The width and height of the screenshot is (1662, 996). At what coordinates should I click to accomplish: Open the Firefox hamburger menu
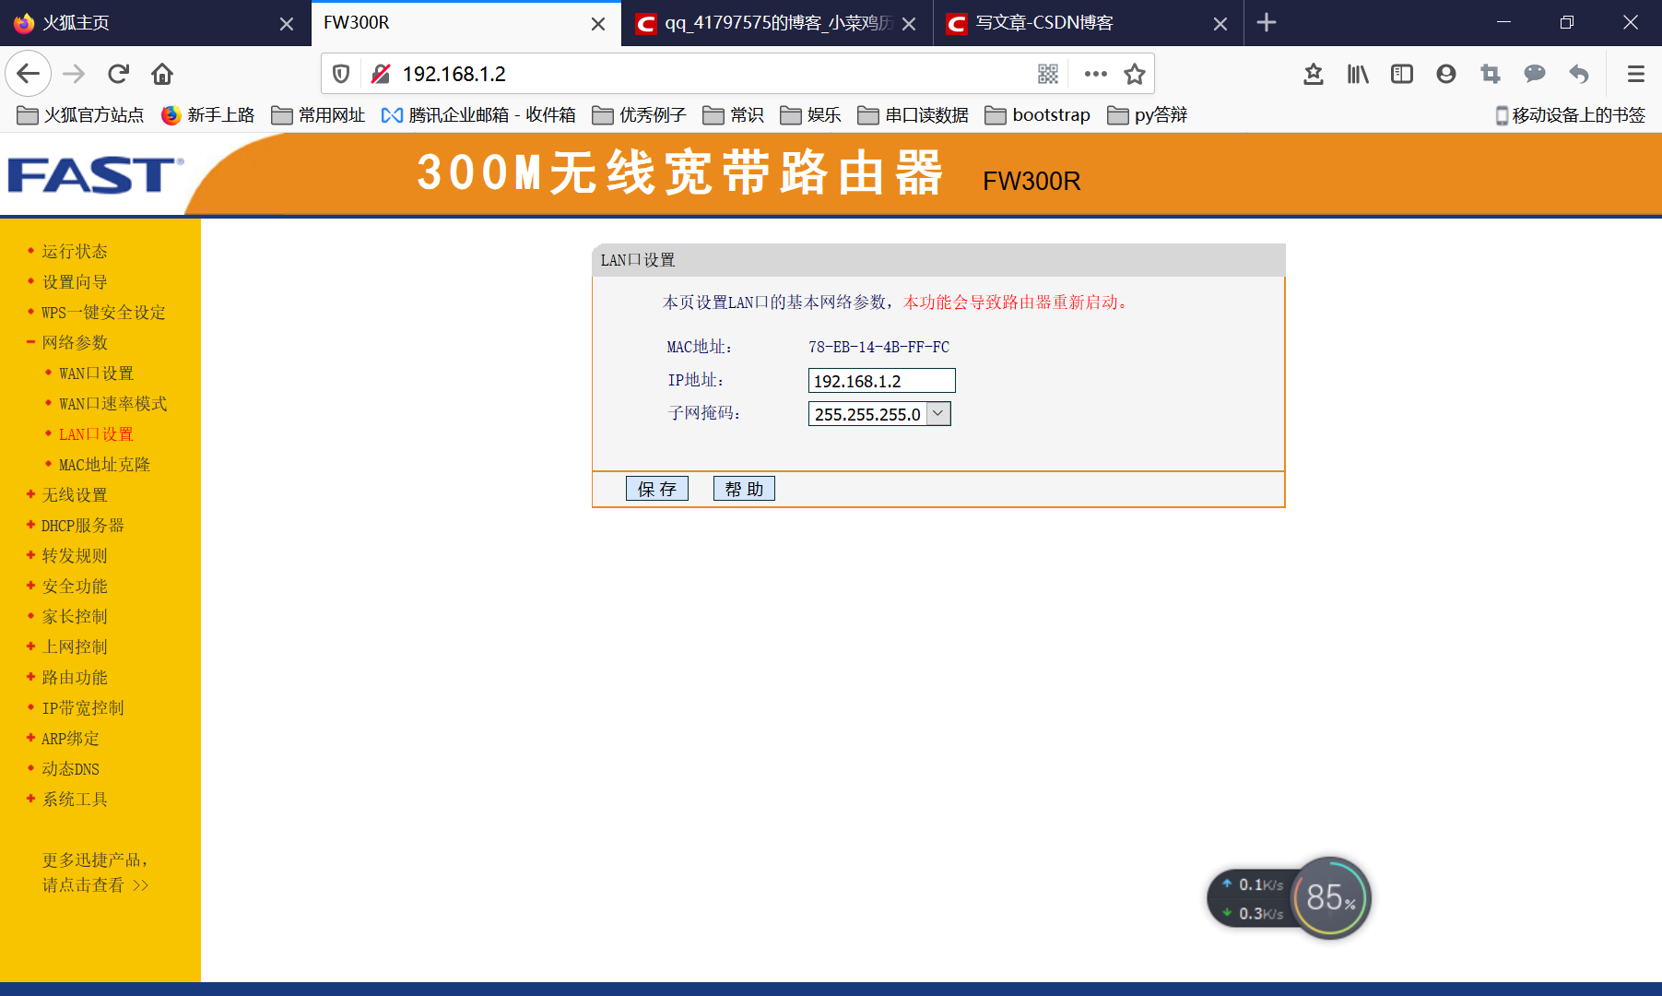[1635, 74]
